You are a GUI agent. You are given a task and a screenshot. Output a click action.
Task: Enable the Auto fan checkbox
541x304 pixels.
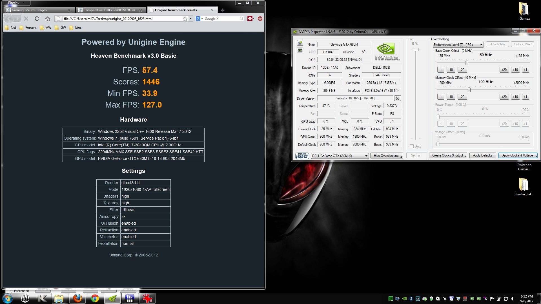coord(412,146)
